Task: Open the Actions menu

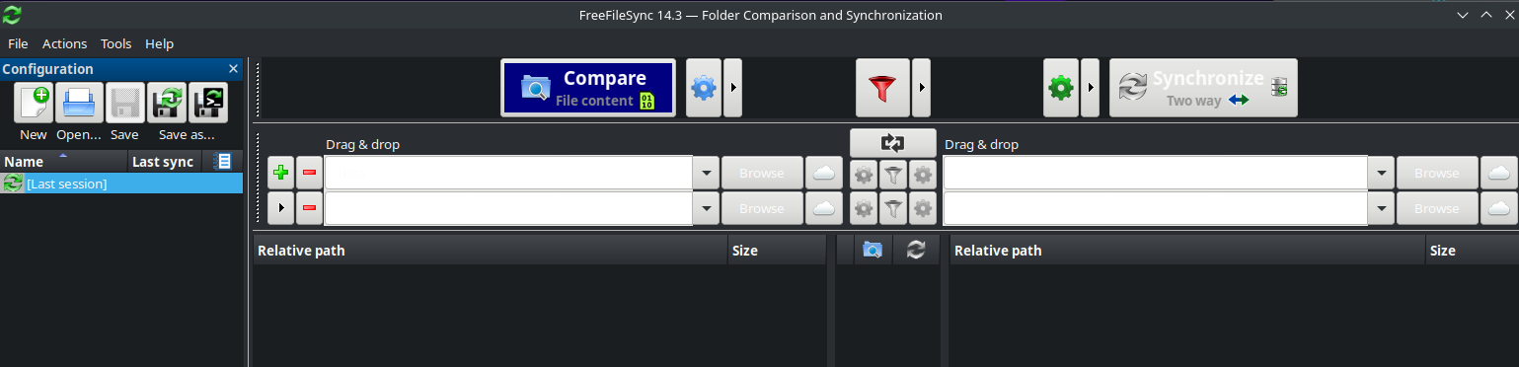Action: click(65, 43)
